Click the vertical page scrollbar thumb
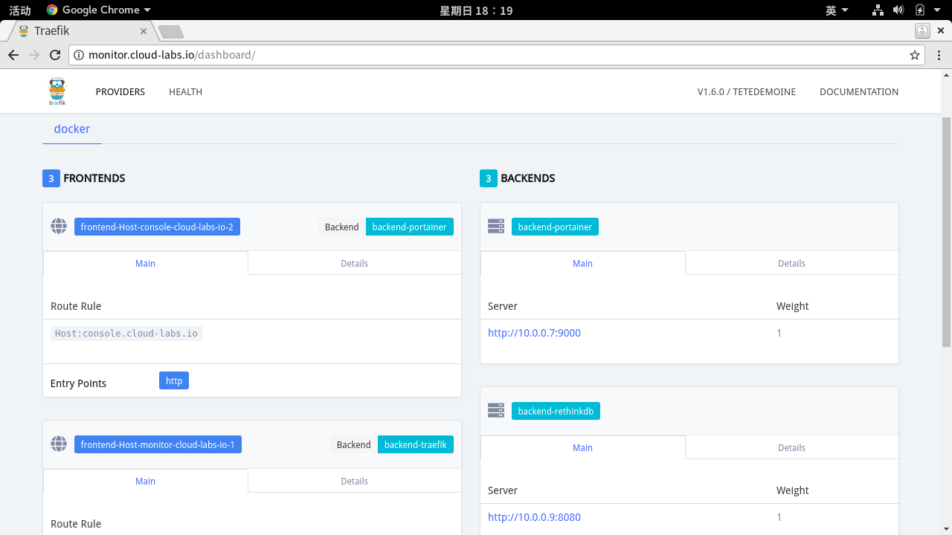Viewport: 952px width, 535px height. tap(946, 232)
